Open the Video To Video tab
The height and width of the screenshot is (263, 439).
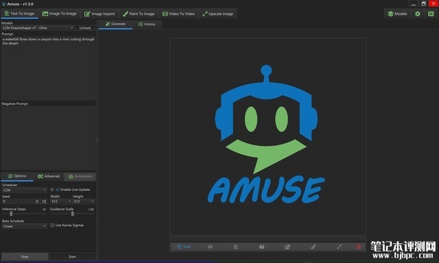tap(178, 14)
